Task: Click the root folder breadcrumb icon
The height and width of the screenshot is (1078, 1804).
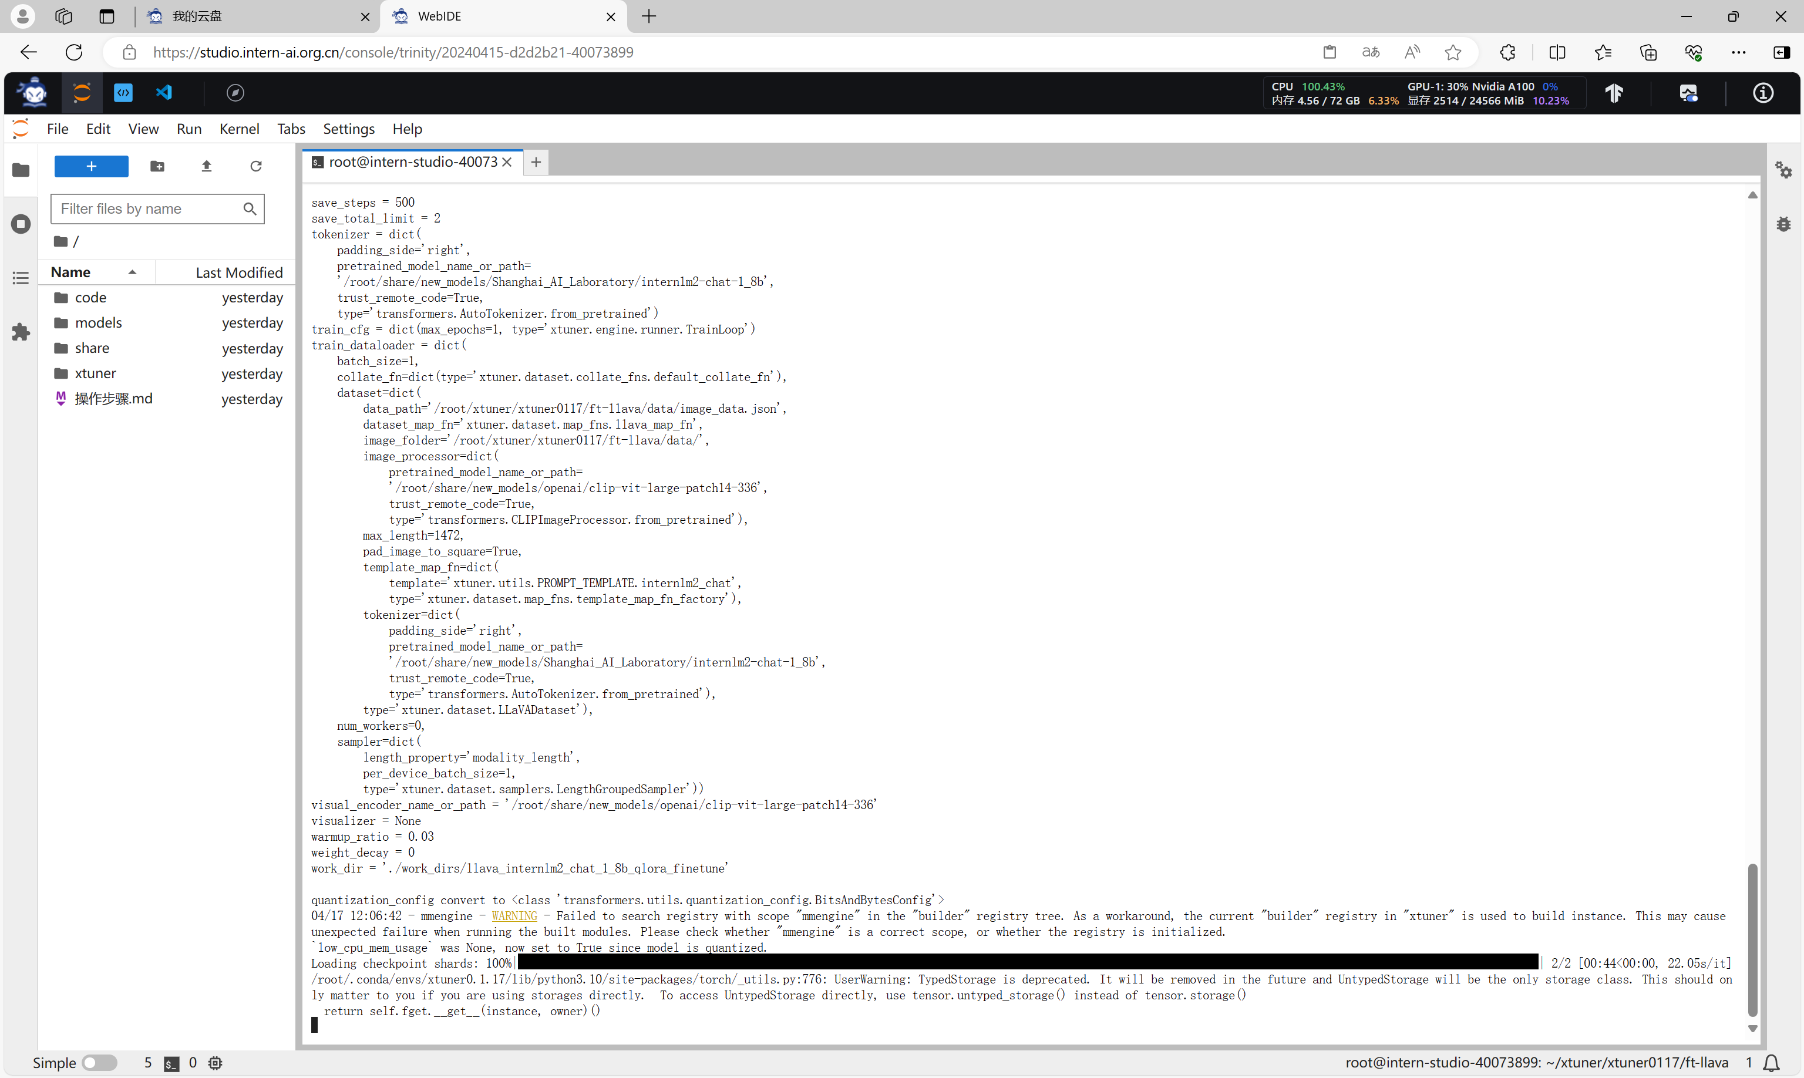Action: 61,241
